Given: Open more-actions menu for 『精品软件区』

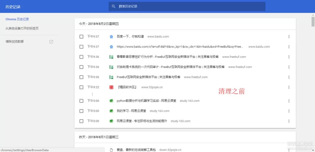Looking at the screenshot, I should coord(289,87).
